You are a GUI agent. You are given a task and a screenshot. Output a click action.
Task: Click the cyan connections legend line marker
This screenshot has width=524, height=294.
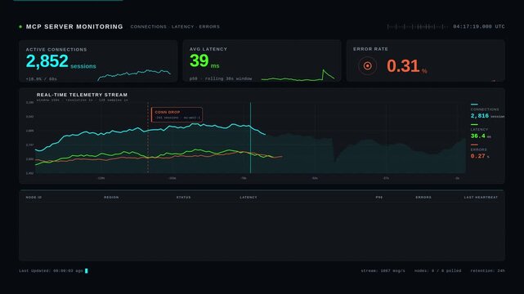click(x=474, y=105)
